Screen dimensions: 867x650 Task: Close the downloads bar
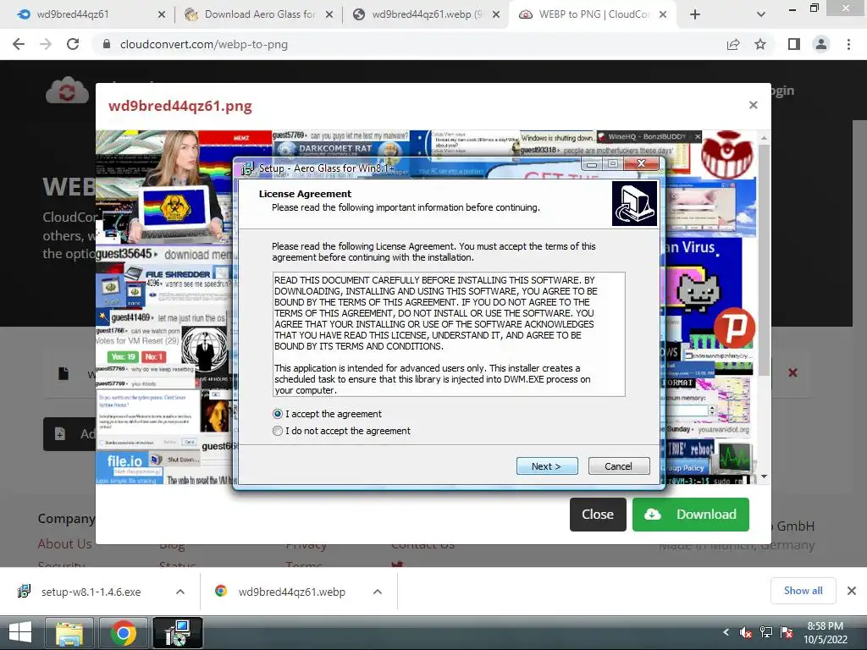pyautogui.click(x=852, y=591)
